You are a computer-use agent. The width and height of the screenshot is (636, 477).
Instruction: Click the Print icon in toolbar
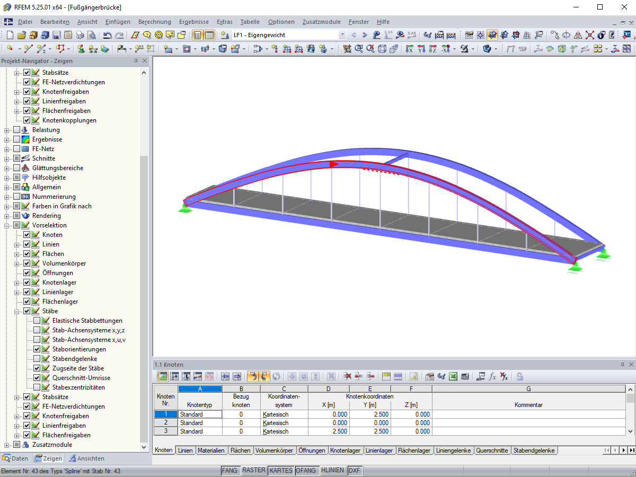click(x=79, y=36)
